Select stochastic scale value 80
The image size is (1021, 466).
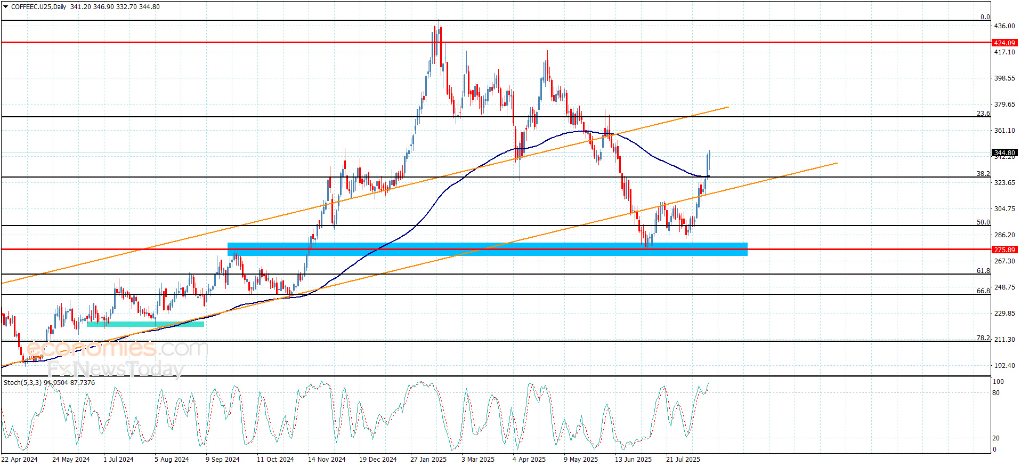[x=996, y=393]
